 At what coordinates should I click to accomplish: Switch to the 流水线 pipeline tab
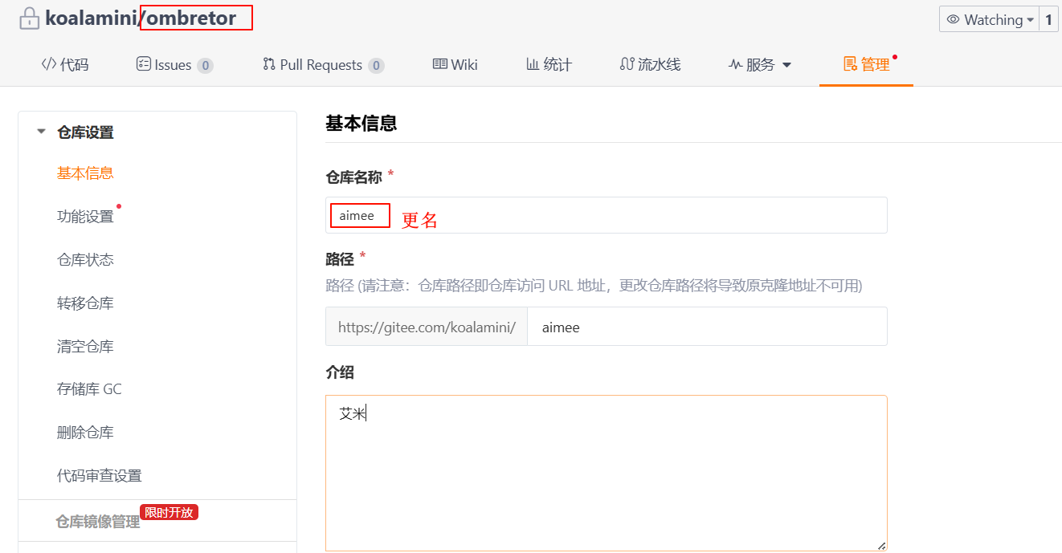pos(650,65)
